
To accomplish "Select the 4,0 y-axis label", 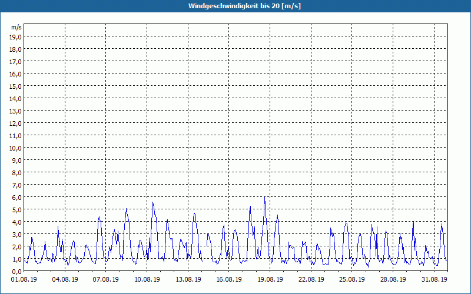I will pos(18,222).
